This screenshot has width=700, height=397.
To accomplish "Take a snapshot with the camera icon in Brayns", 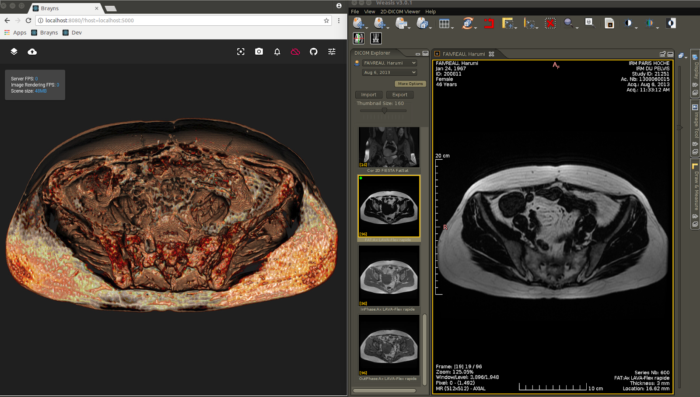I will point(259,51).
